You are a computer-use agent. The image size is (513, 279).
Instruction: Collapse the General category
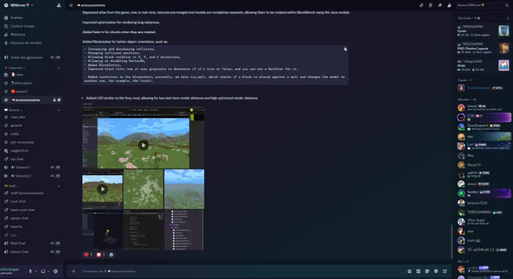point(14,110)
